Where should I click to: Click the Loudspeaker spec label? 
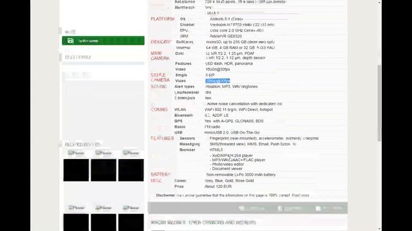coord(187,92)
